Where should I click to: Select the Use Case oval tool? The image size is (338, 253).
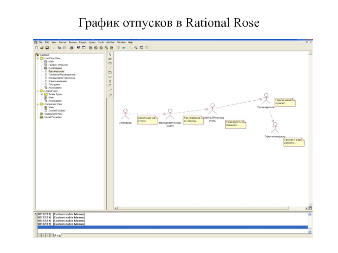click(x=110, y=77)
